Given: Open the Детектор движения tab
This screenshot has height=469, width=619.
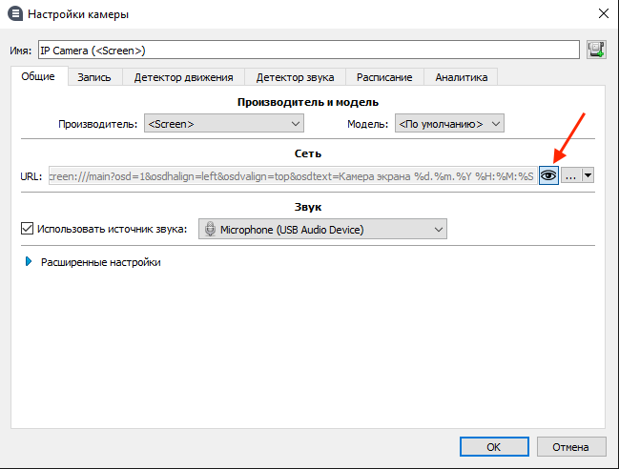Looking at the screenshot, I should click(183, 77).
